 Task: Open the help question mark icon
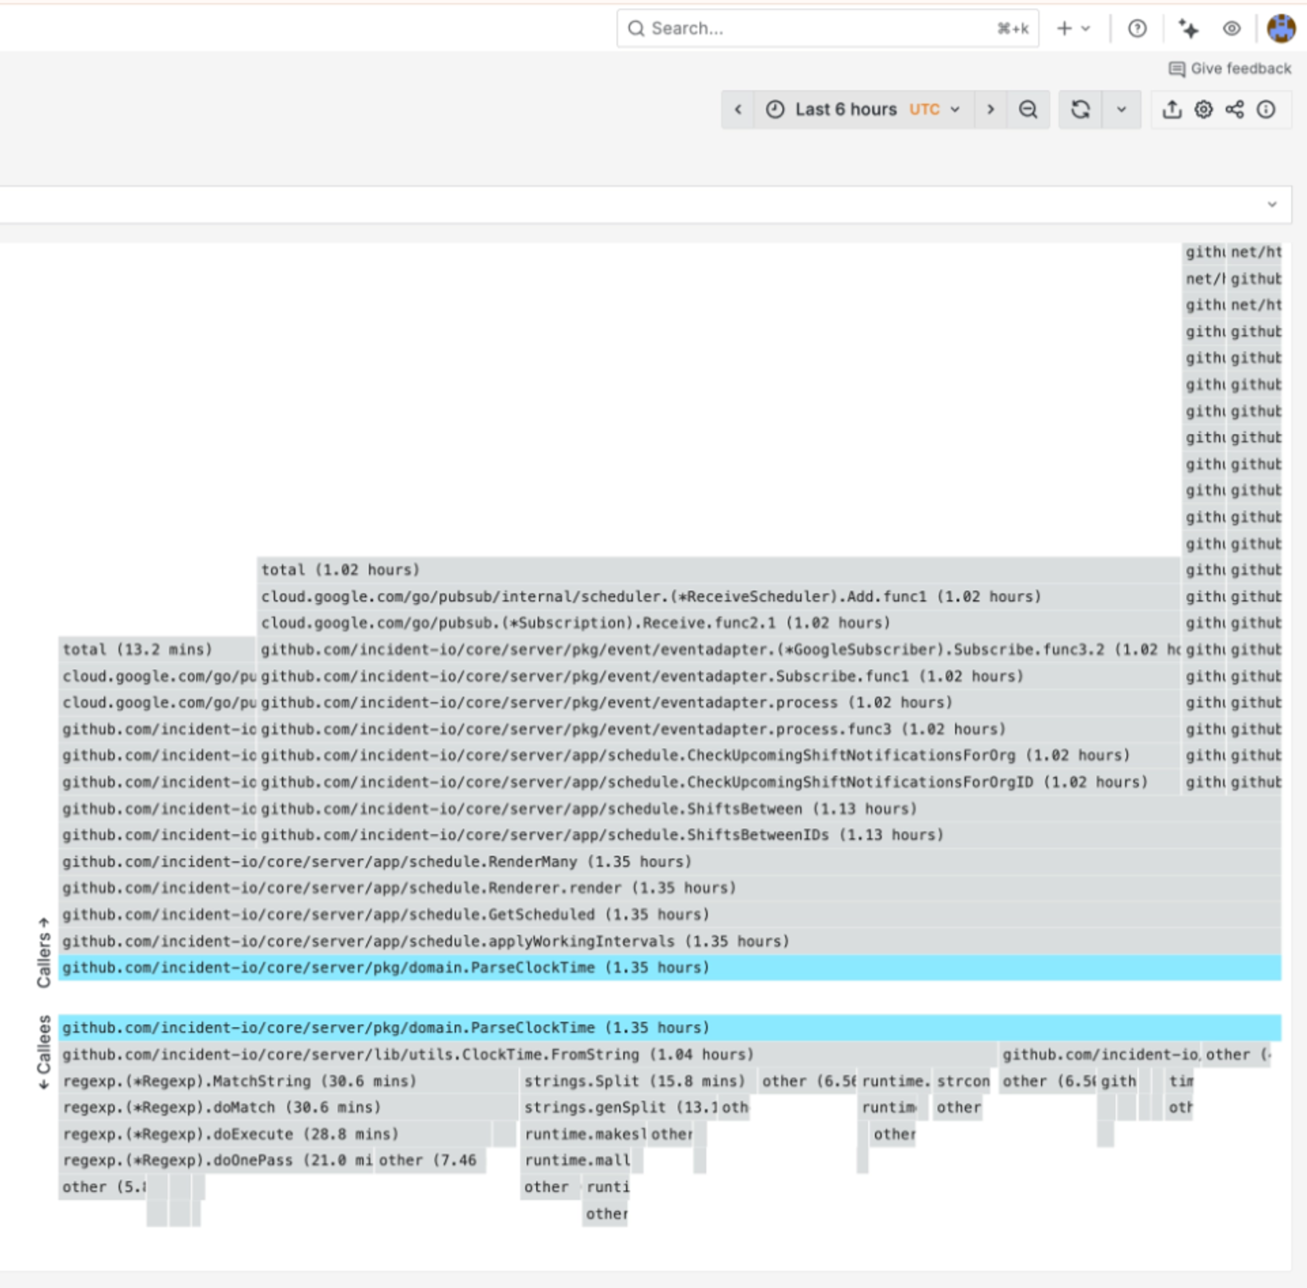click(x=1137, y=28)
